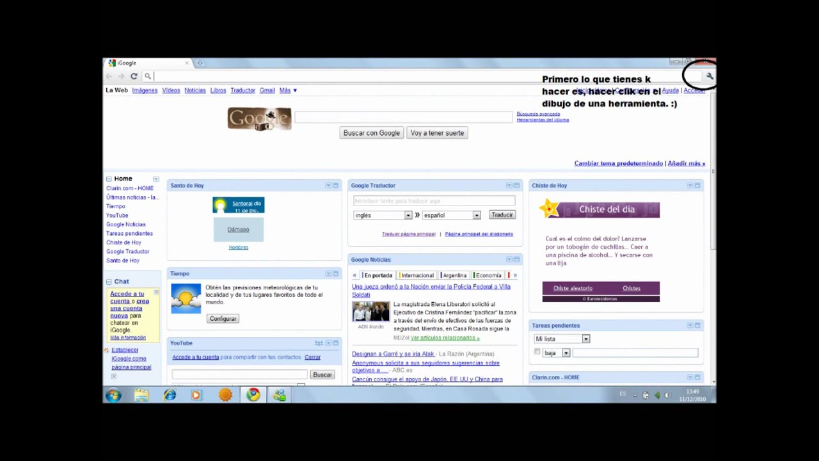
Task: Collapse the Home section in sidebar
Action: [x=109, y=179]
